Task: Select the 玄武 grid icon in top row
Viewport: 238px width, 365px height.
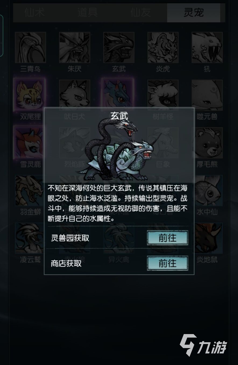Action: (119, 48)
